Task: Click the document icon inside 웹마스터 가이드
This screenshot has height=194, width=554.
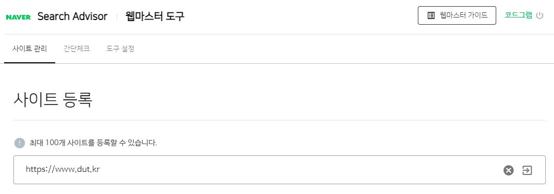Action: point(431,15)
